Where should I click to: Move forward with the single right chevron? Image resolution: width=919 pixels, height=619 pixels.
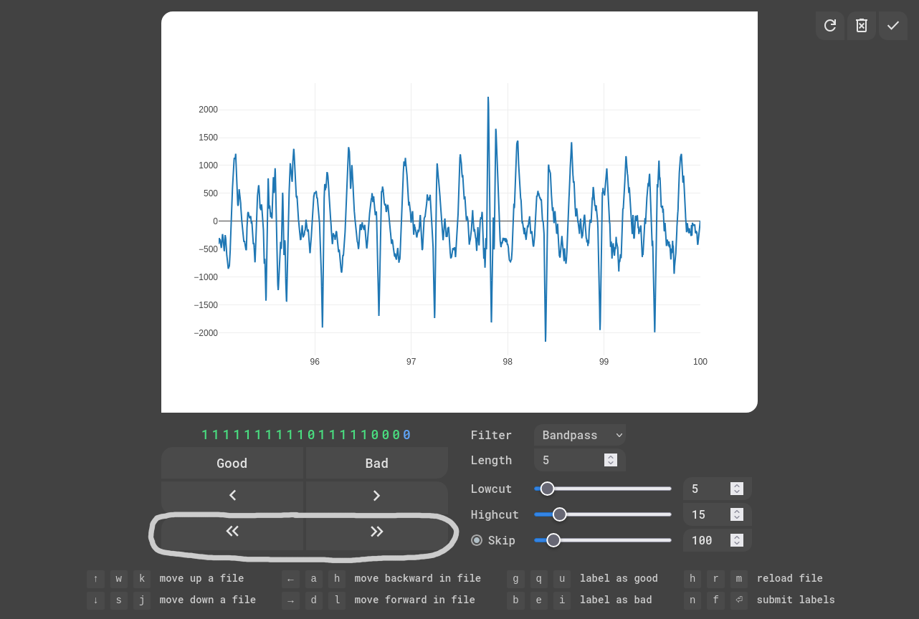(x=377, y=495)
